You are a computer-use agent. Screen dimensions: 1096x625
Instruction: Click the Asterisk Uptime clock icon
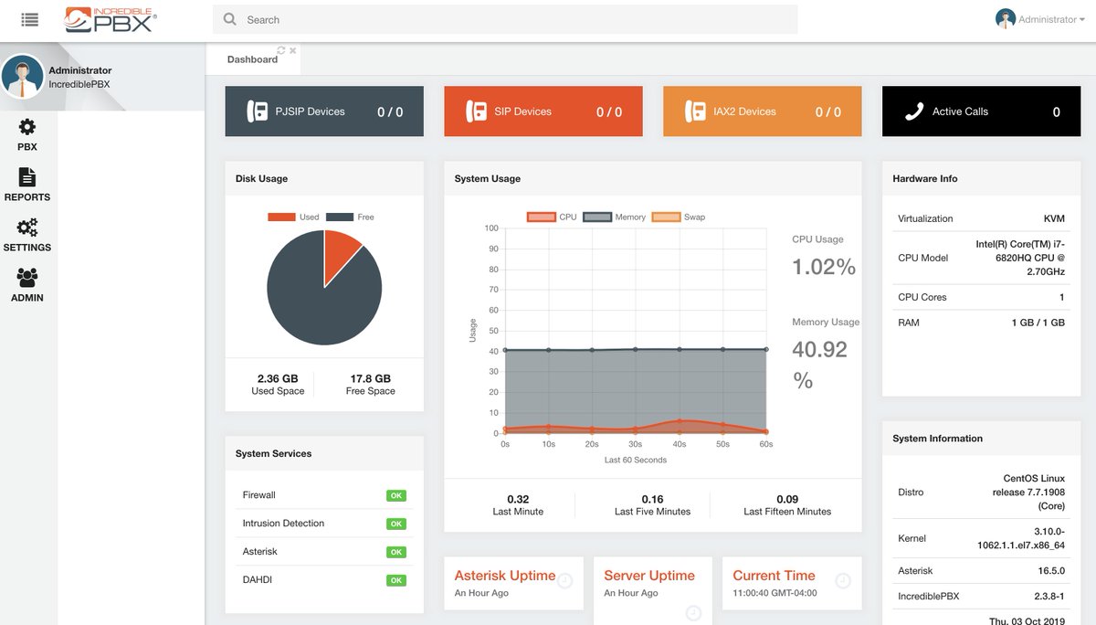click(565, 580)
